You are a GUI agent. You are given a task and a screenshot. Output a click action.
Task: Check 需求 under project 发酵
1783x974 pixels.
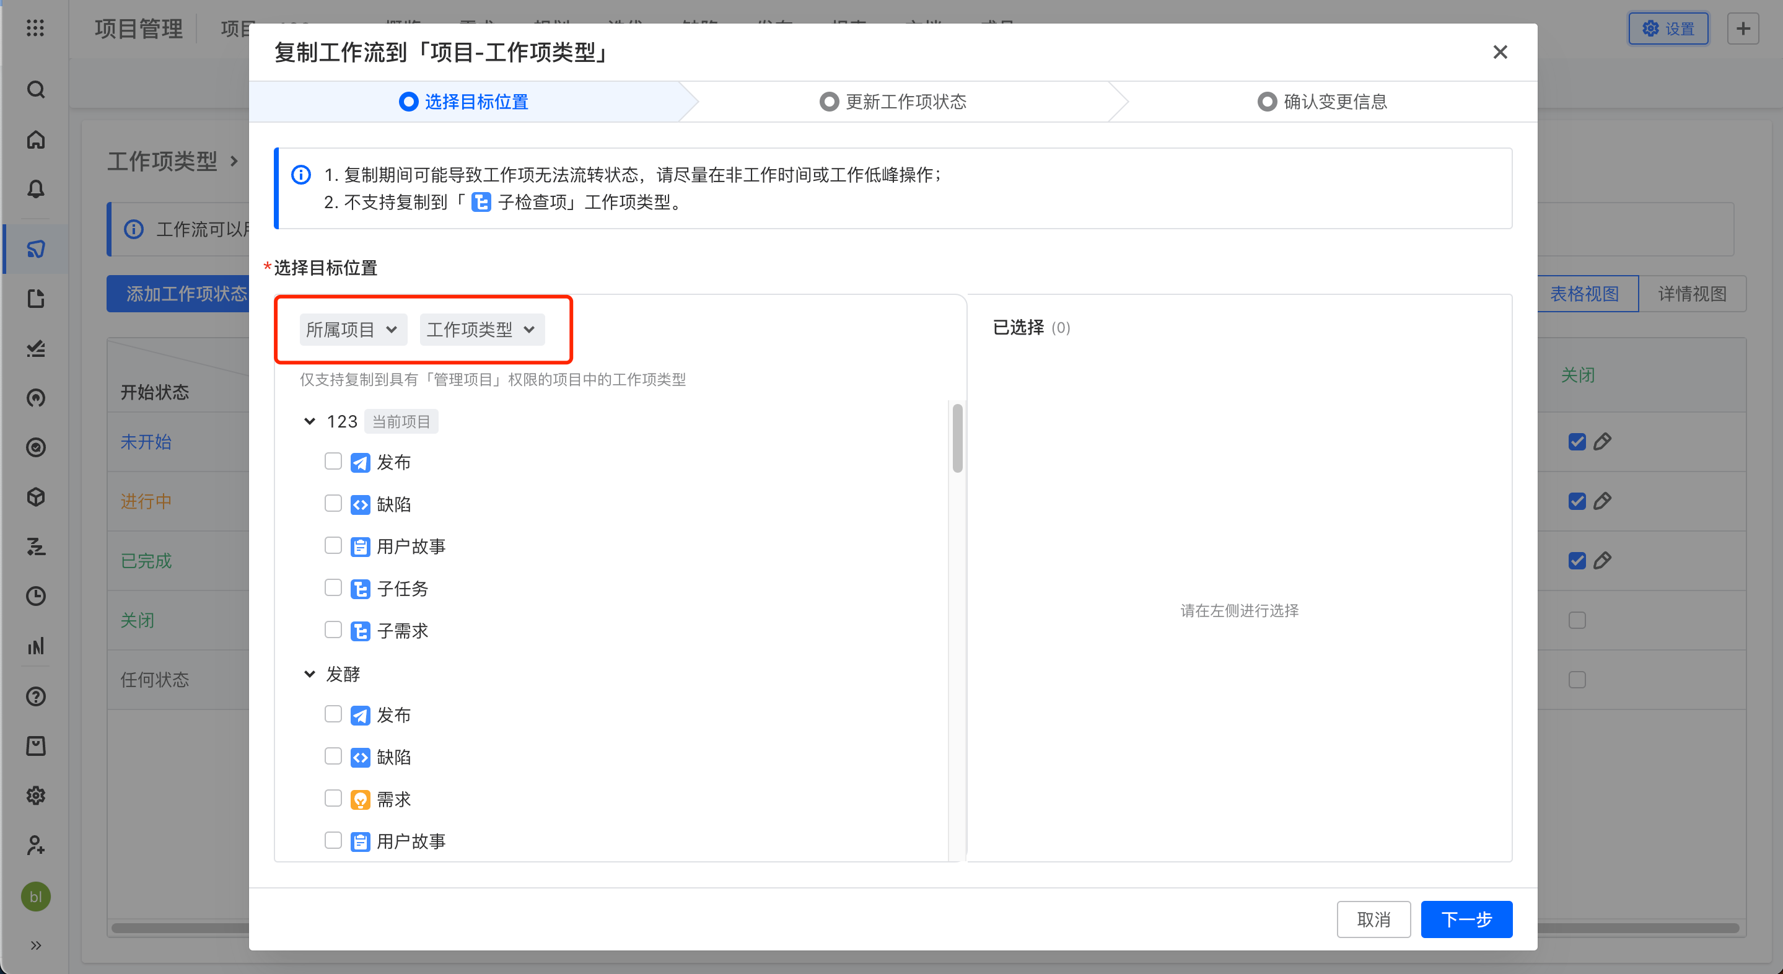coord(333,798)
